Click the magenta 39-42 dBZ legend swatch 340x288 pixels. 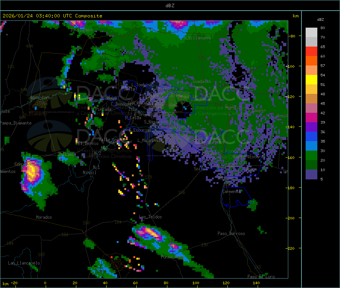coord(311,117)
